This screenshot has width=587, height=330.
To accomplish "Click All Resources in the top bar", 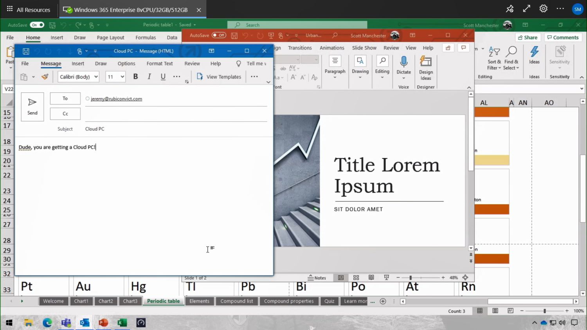I will (x=29, y=9).
